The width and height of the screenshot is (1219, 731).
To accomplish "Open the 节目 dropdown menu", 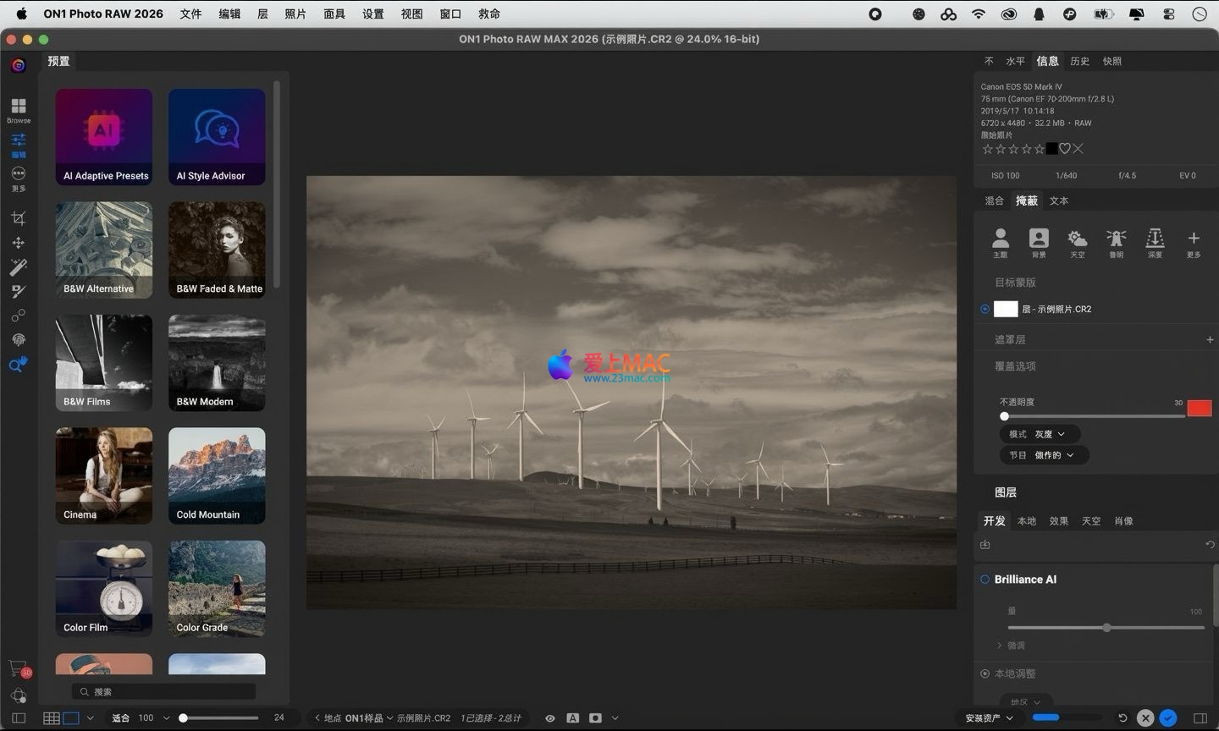I will 1043,455.
